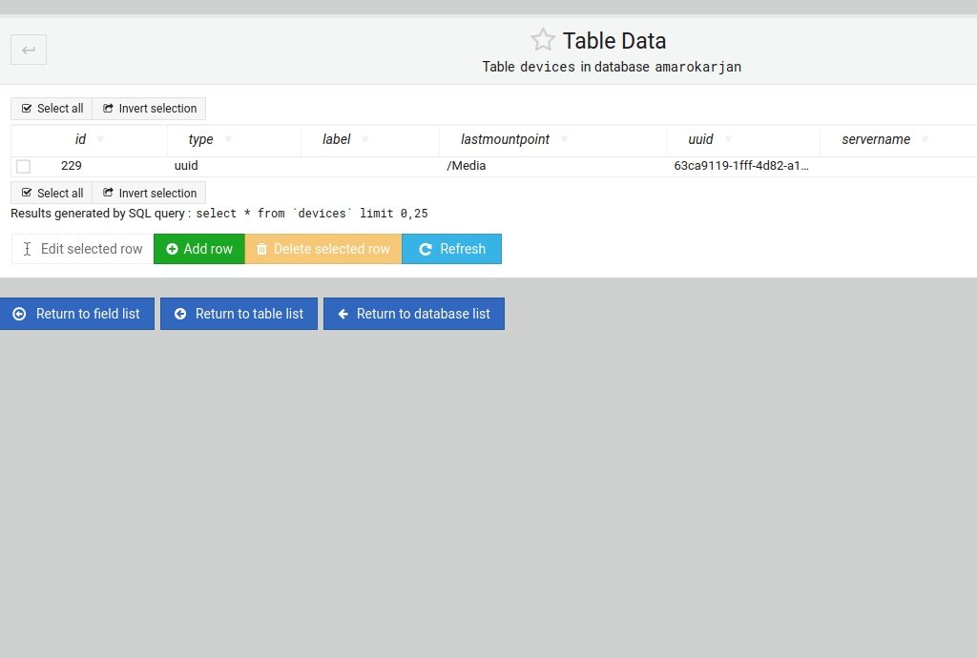Click the Edit selected row button

[82, 249]
